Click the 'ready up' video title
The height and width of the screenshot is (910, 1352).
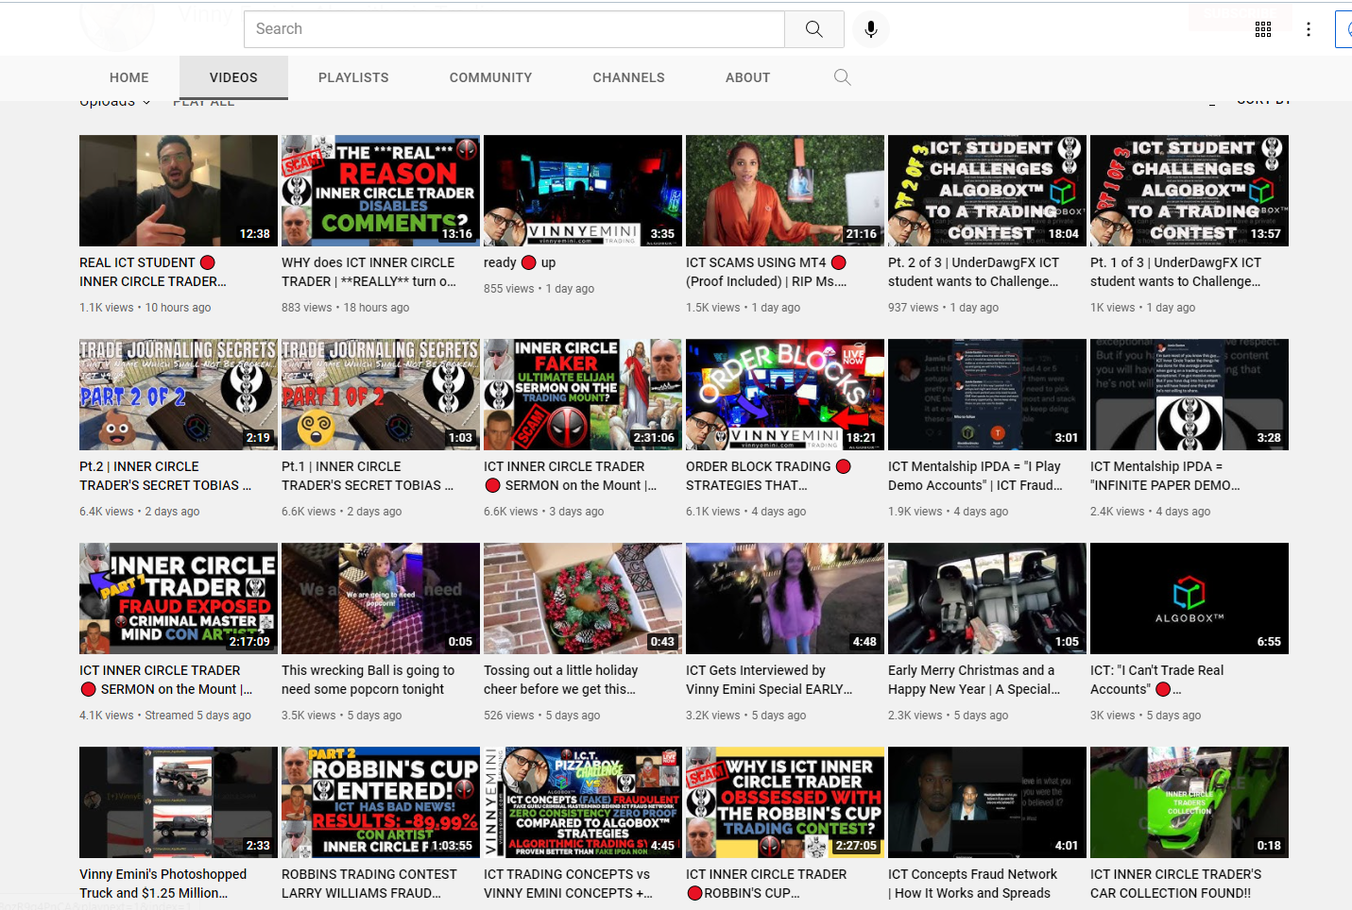click(520, 262)
